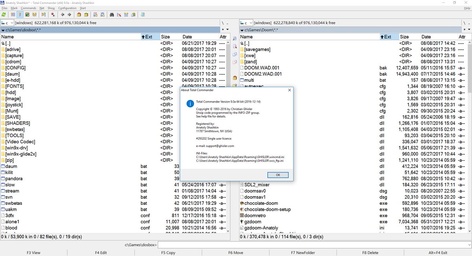The image size is (472, 256).
Task: Click the F6 Move button
Action: coord(236,253)
